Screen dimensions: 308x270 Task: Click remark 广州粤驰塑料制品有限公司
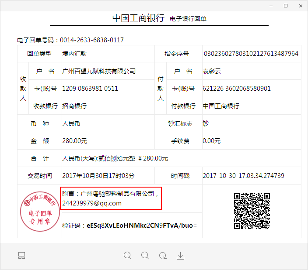pos(117,194)
